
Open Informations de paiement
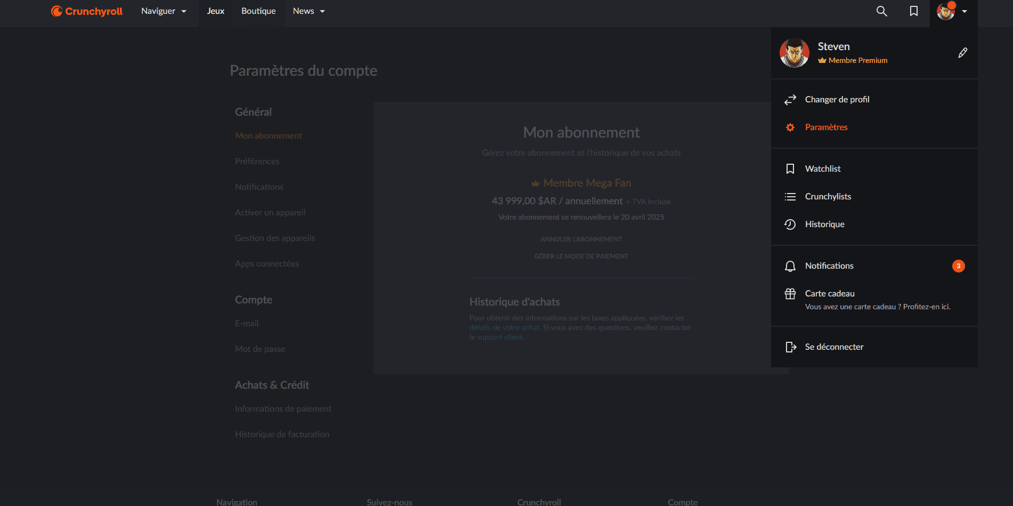(283, 409)
